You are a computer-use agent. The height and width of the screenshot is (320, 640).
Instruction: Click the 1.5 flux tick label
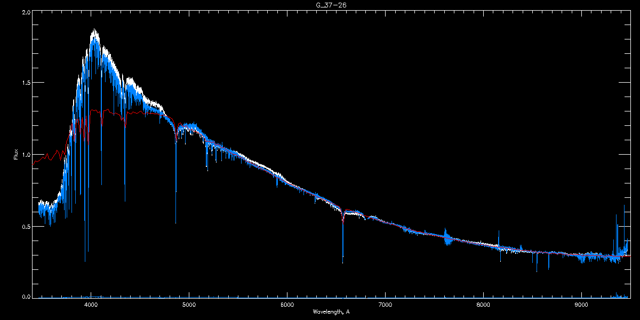coord(26,83)
